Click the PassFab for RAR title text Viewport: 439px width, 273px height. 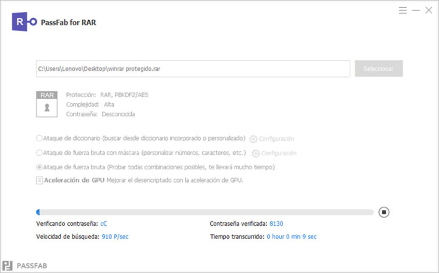[x=69, y=22]
